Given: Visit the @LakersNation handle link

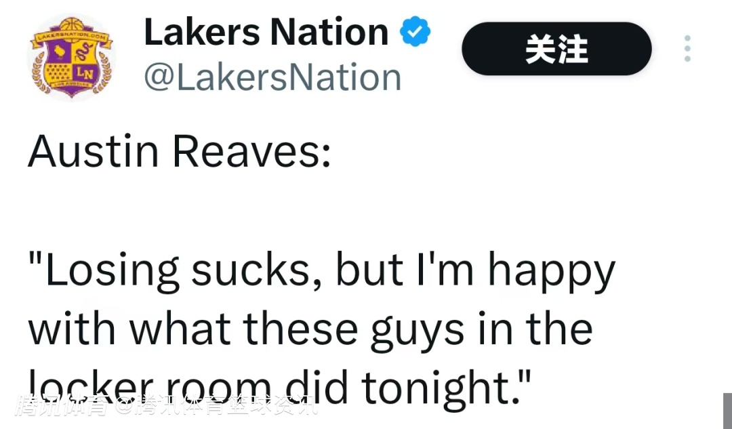Looking at the screenshot, I should tap(272, 77).
